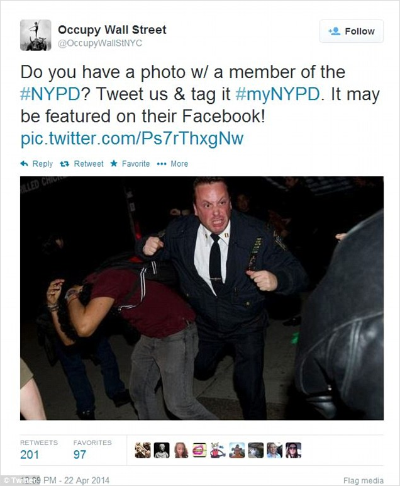Click Flag media link
Screen dimensions: 400x486
pos(363,480)
